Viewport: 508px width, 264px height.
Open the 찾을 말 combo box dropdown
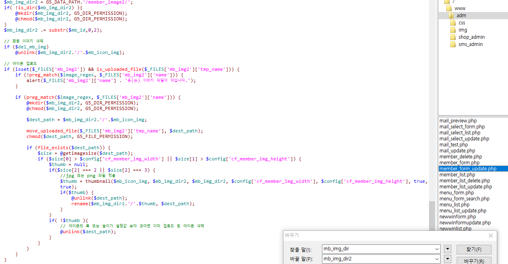pos(437,249)
